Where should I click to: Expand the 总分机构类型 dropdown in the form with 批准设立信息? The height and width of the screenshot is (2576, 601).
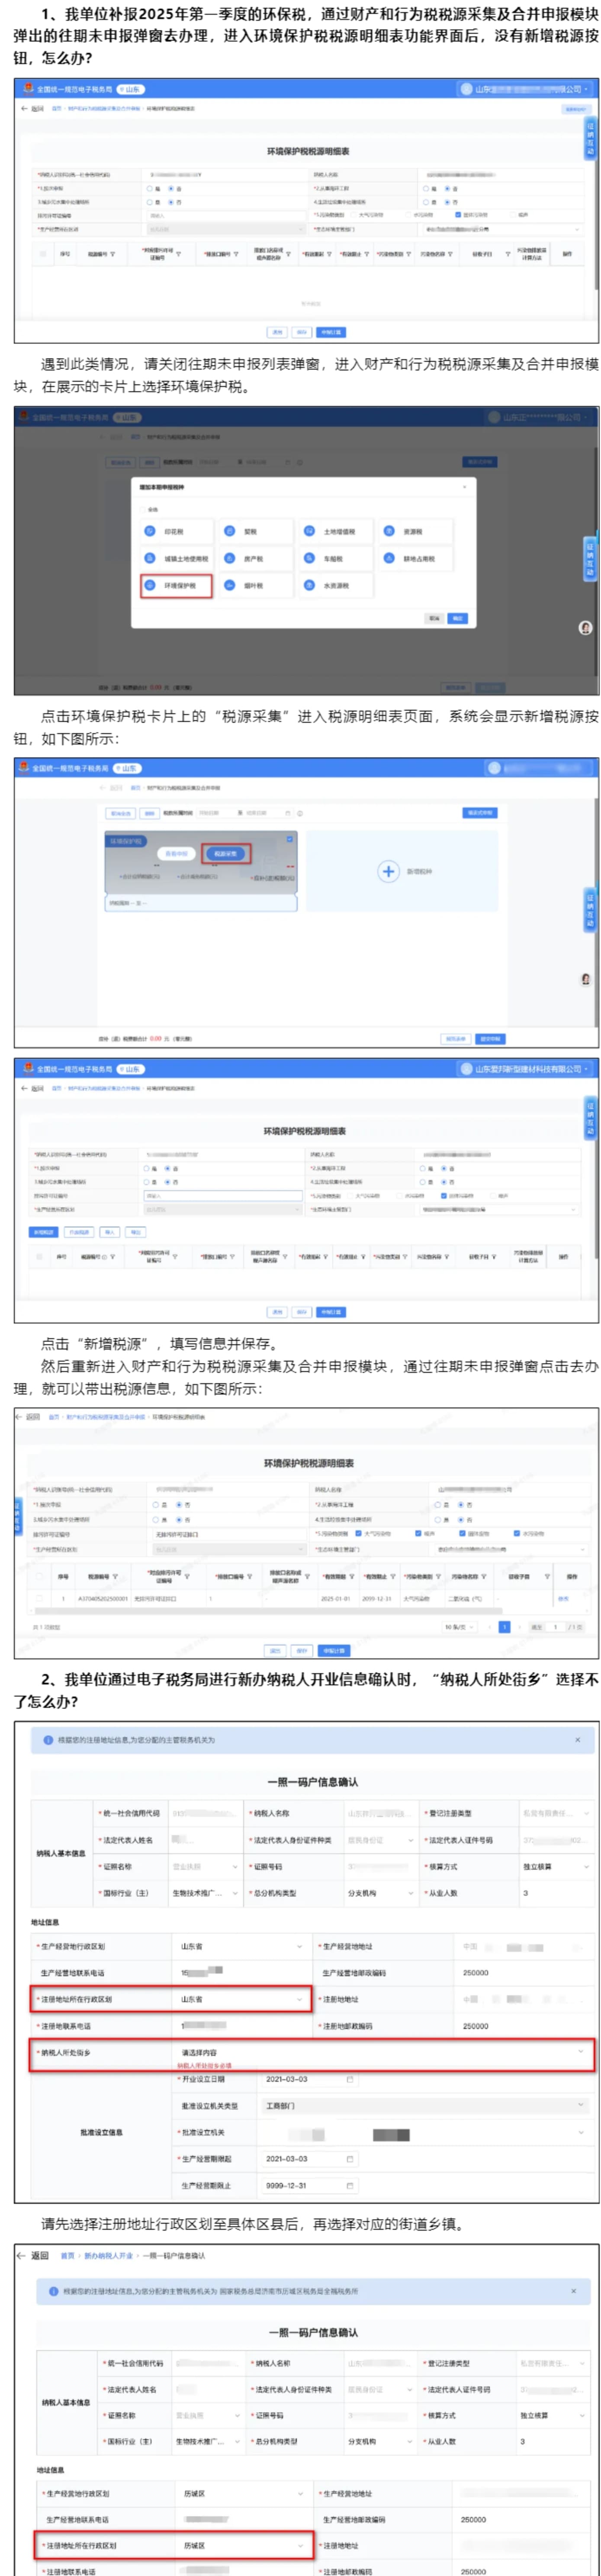pos(380,1893)
